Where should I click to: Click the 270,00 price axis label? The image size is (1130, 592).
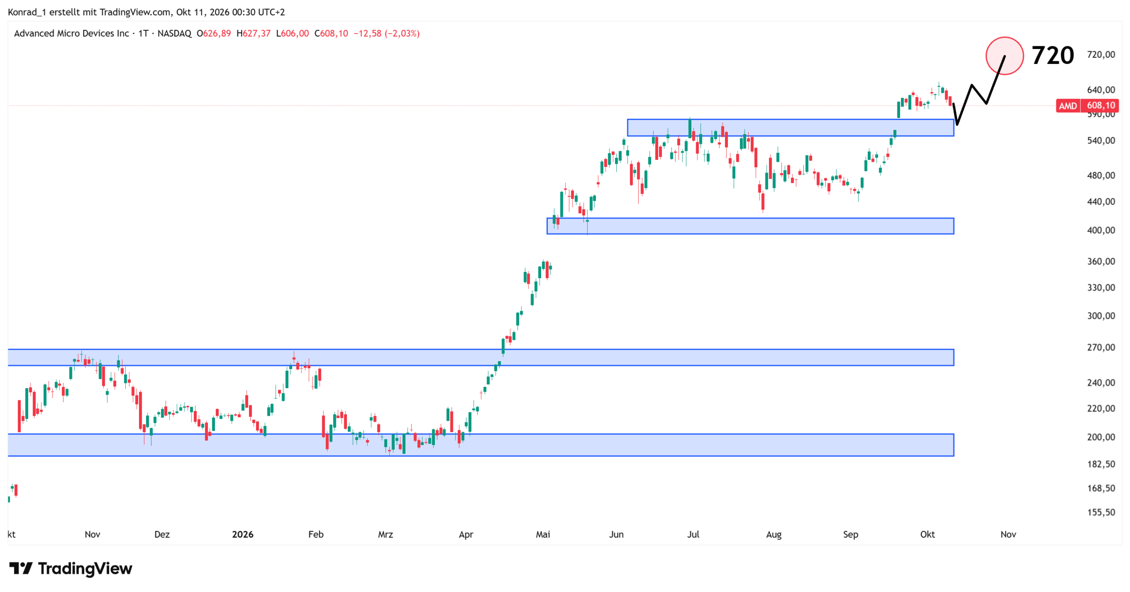coord(1101,347)
